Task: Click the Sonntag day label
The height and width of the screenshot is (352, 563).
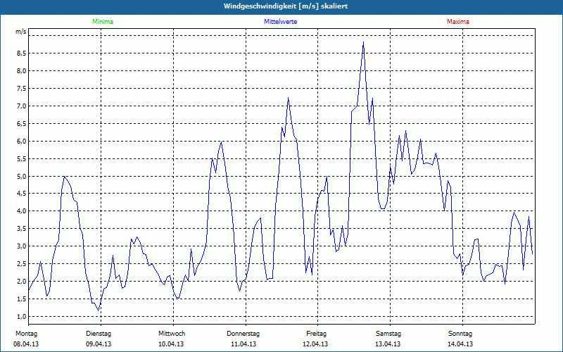Action: click(x=460, y=334)
